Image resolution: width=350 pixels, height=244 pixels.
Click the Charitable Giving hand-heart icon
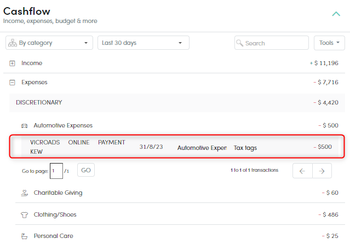click(x=24, y=193)
